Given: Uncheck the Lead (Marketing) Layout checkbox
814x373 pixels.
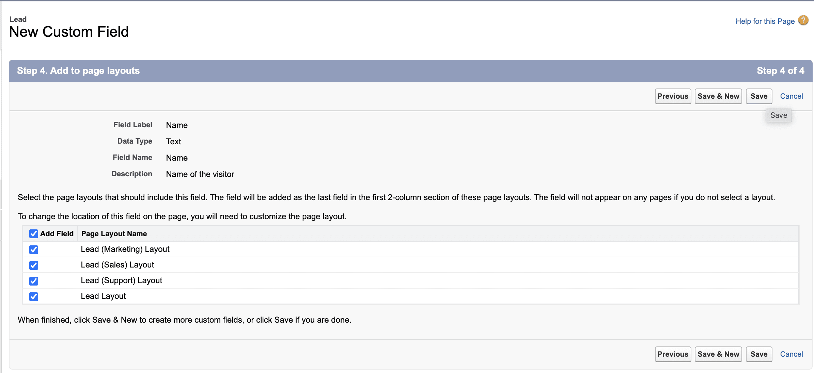Looking at the screenshot, I should [x=33, y=249].
